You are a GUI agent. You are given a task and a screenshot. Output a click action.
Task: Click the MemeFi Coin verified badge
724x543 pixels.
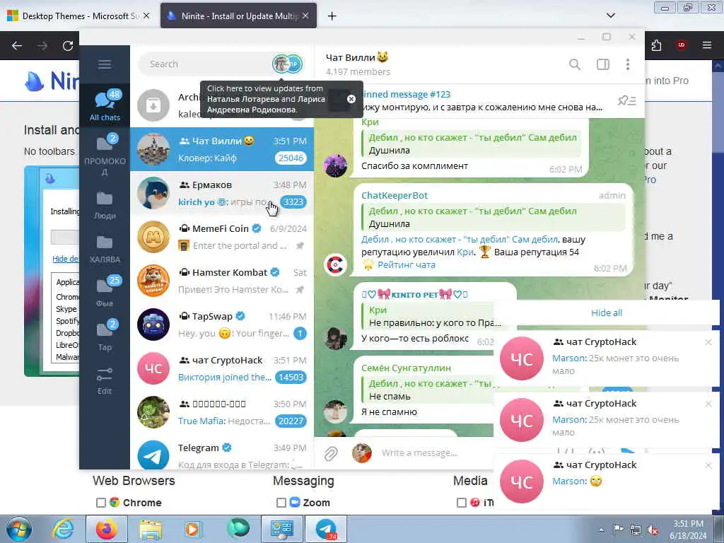tap(257, 228)
